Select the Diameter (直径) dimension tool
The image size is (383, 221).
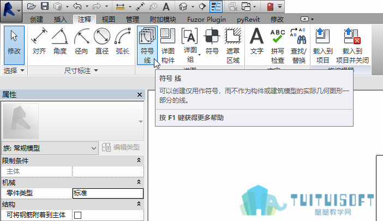(102, 41)
